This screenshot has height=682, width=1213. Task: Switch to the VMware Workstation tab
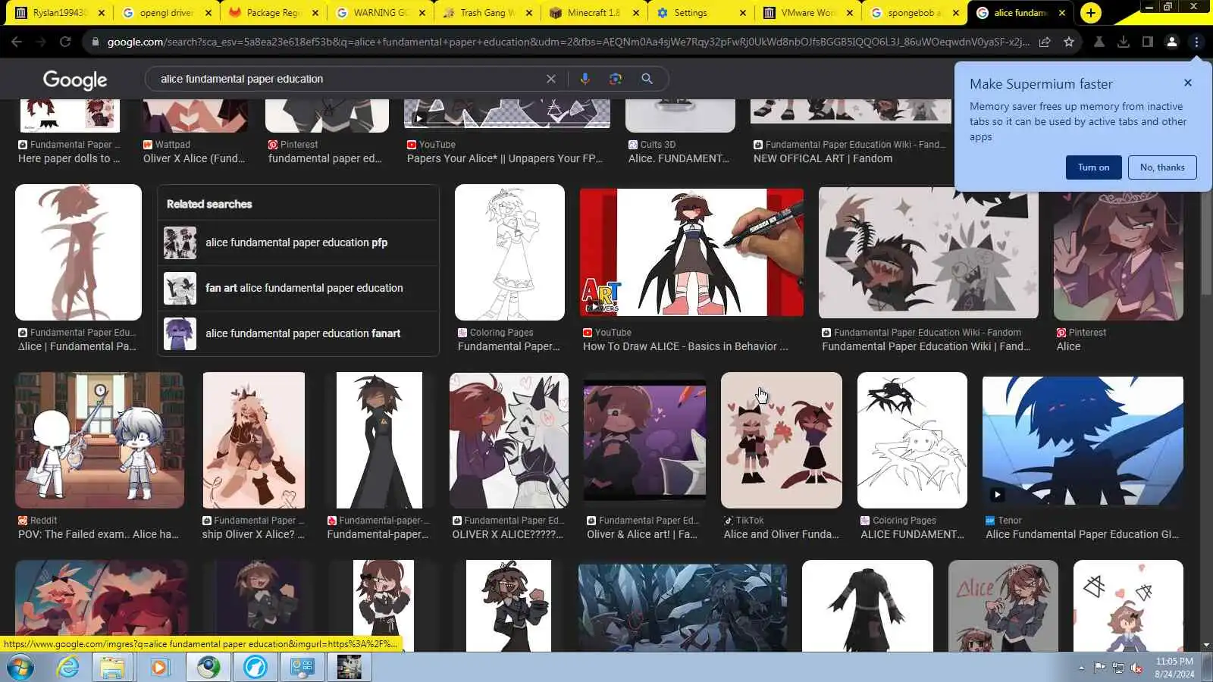(807, 13)
